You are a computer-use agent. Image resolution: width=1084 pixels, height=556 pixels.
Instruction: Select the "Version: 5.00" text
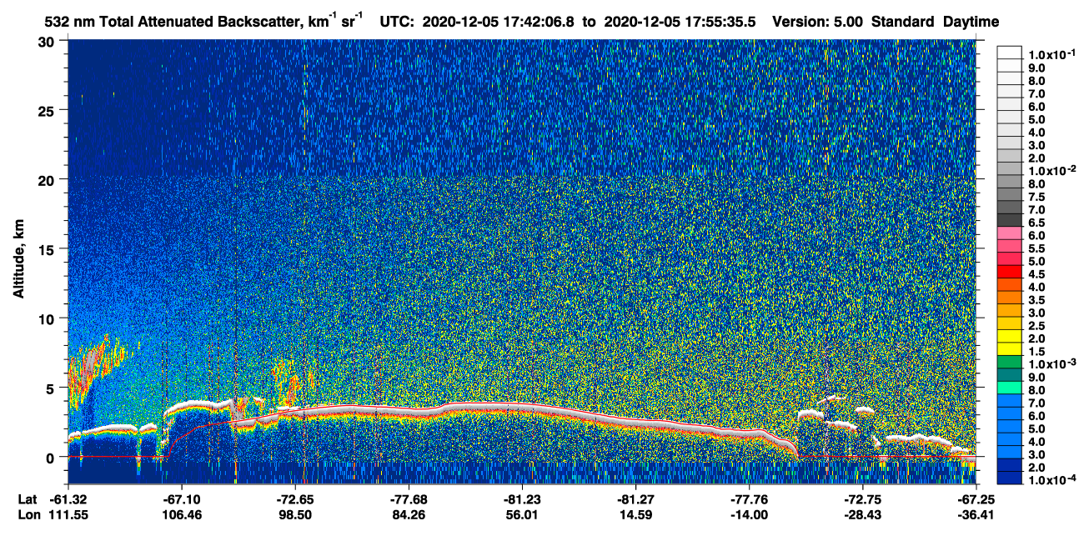point(818,22)
